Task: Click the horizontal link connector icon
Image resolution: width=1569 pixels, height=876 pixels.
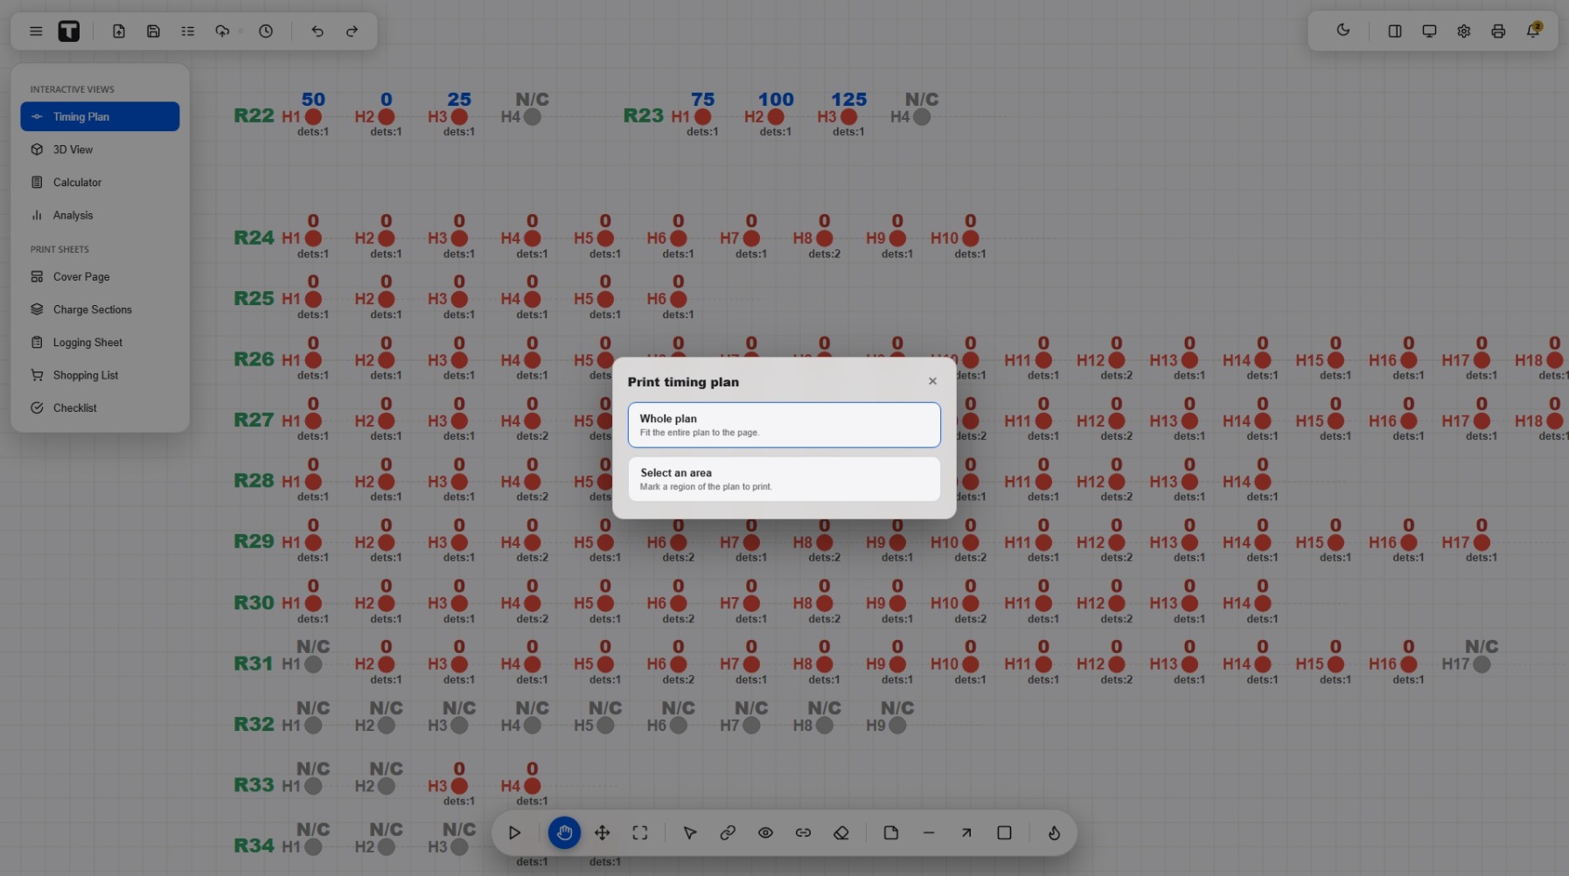Action: point(803,833)
